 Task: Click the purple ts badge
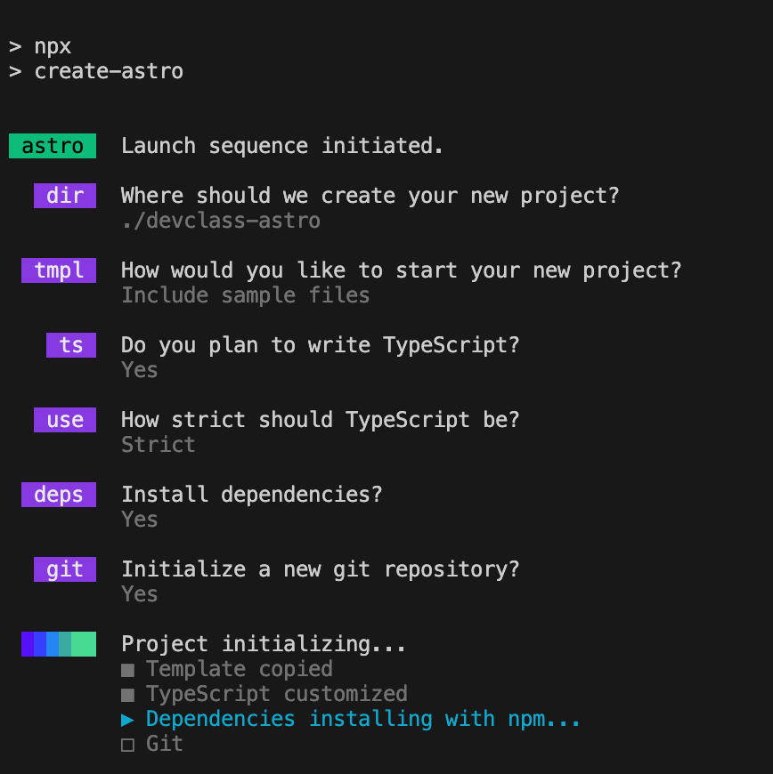(71, 344)
